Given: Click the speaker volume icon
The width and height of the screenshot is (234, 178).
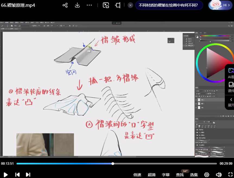Looking at the screenshot, I should coord(219,174).
